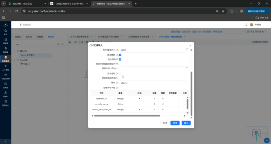Viewport: 271px width, 144px height.
Task: Open 资源中心 resource center sidebar icon
Action: point(5,103)
